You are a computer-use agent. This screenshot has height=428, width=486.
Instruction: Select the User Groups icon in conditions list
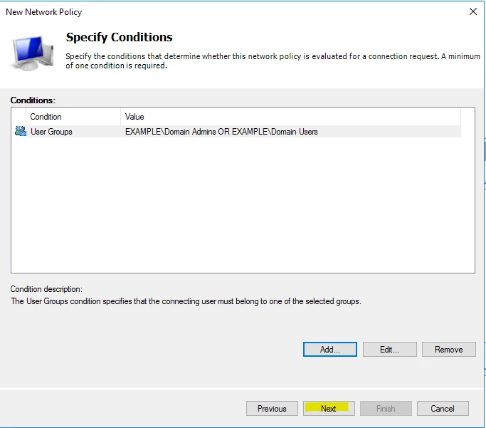tap(21, 131)
